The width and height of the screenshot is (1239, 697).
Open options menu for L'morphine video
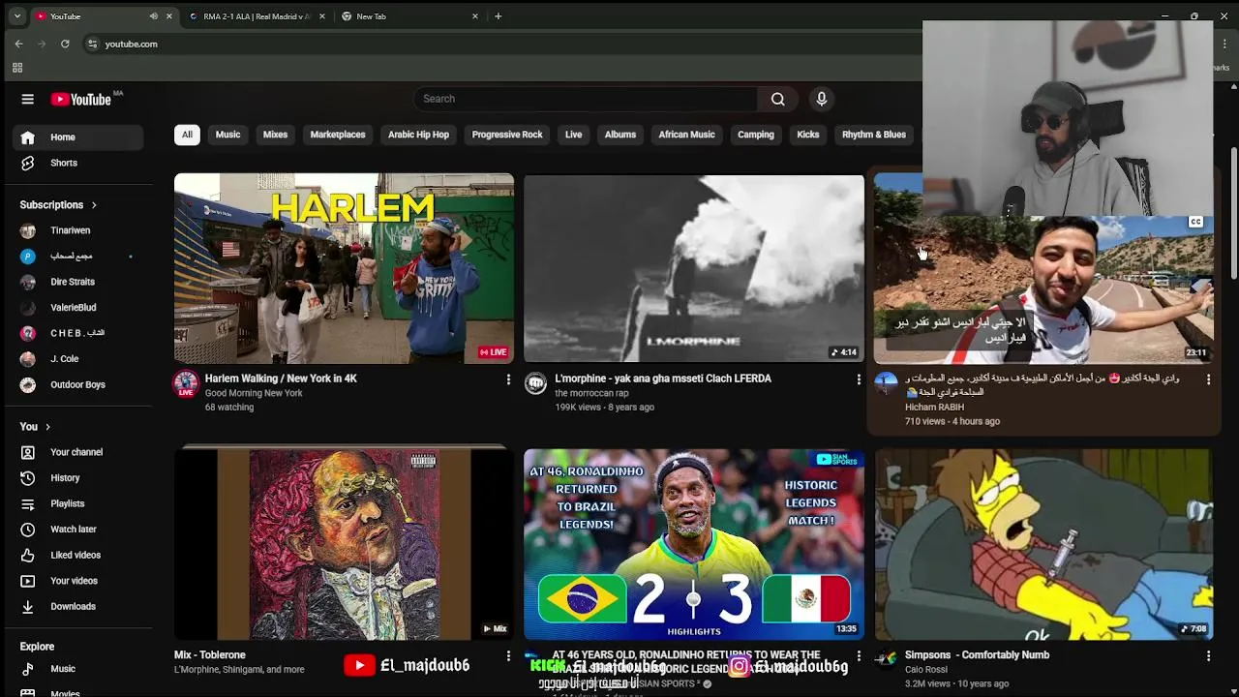pos(858,379)
